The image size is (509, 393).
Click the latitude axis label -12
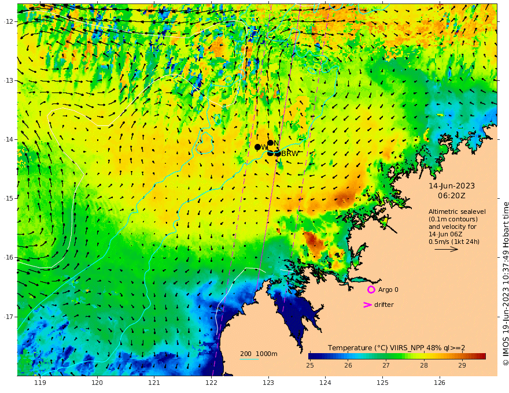coord(8,21)
